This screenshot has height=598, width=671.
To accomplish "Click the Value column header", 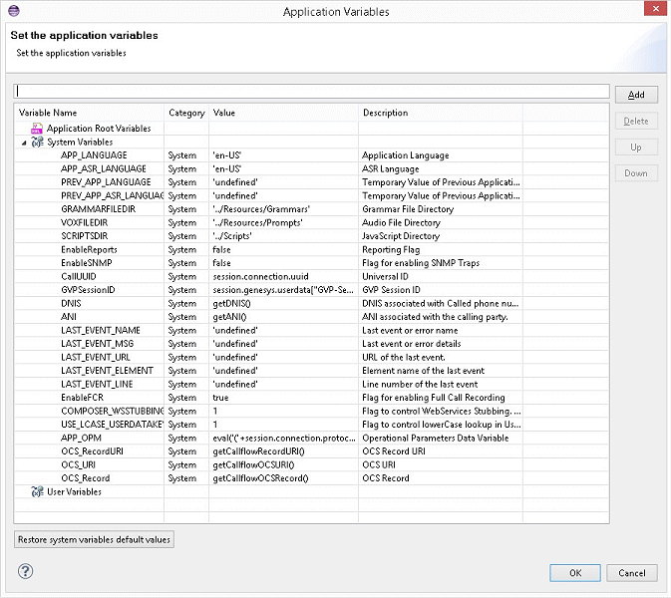I will [283, 113].
